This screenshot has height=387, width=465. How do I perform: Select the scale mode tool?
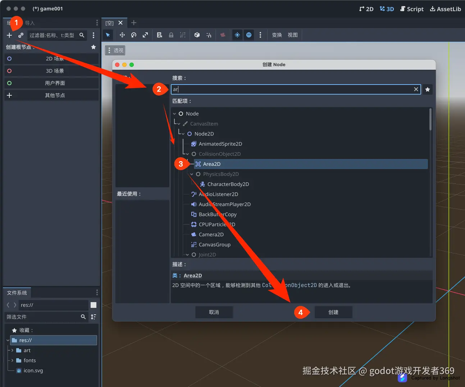(145, 35)
